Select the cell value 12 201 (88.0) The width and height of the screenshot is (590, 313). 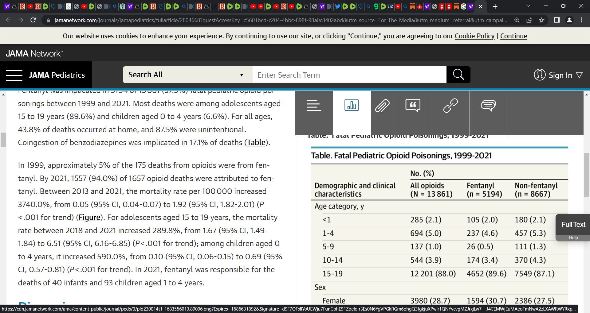coord(433,274)
